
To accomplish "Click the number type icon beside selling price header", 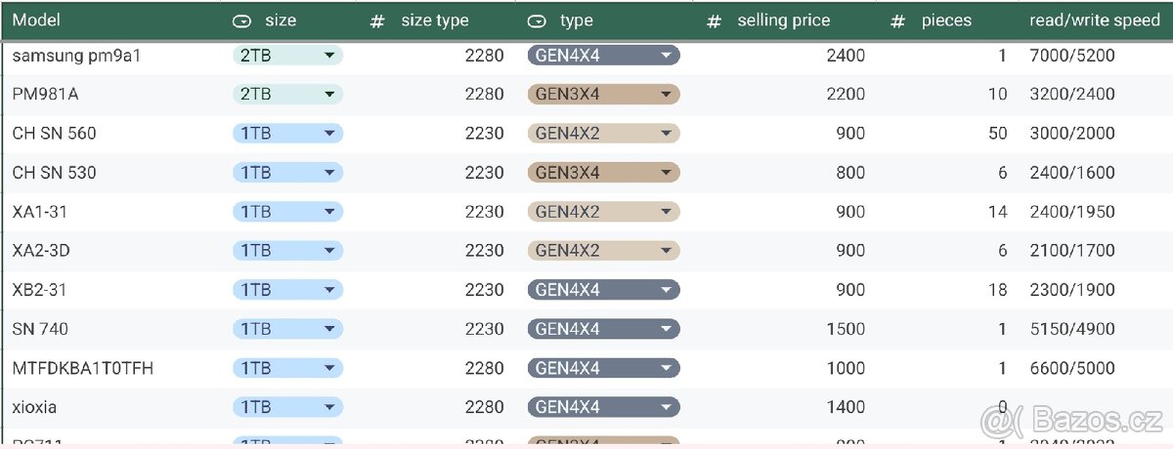I will (x=714, y=20).
